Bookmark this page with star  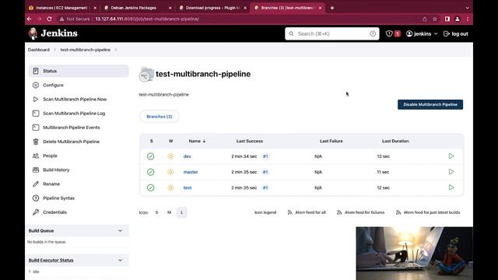click(435, 19)
